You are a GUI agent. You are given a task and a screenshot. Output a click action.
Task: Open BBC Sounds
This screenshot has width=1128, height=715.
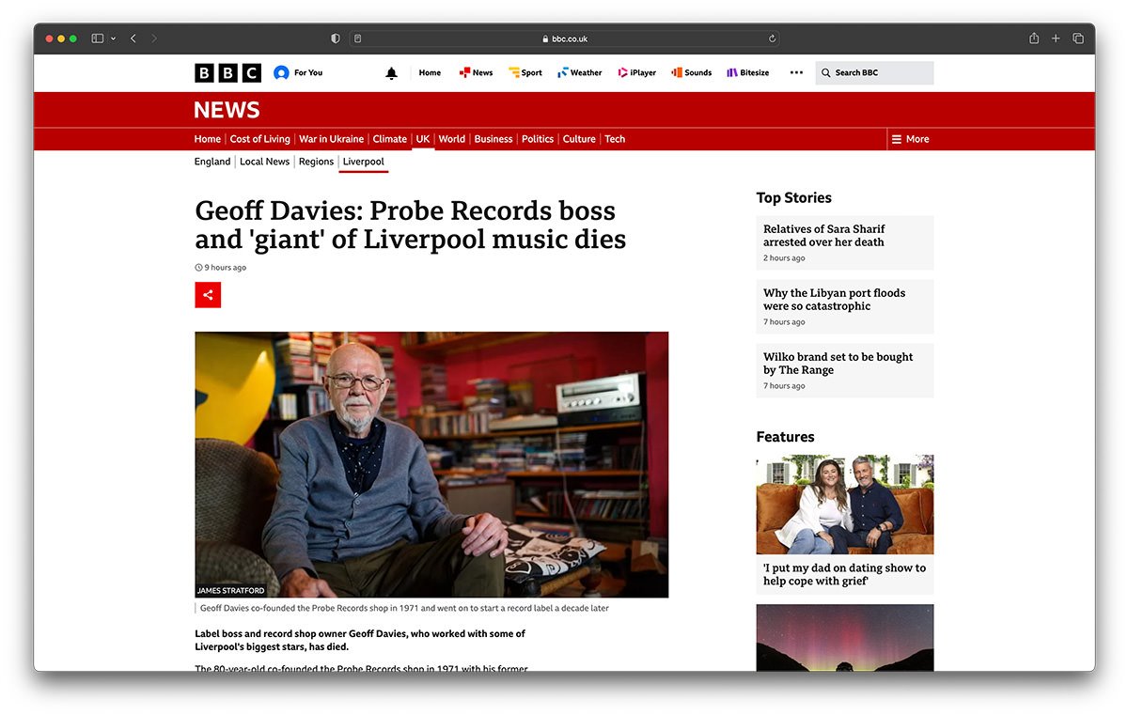pos(691,72)
